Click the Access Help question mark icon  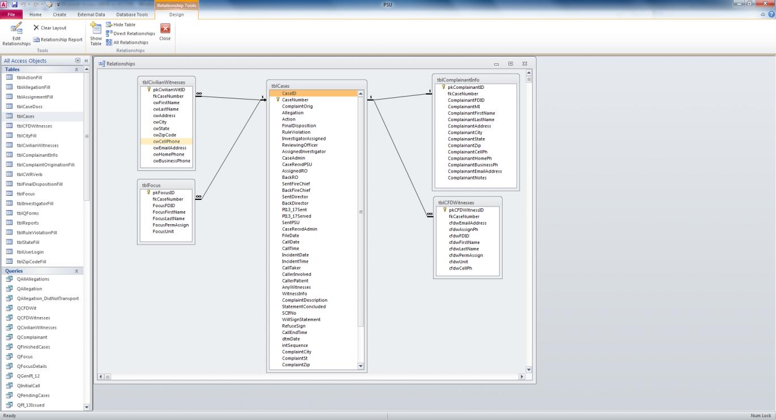pos(771,14)
